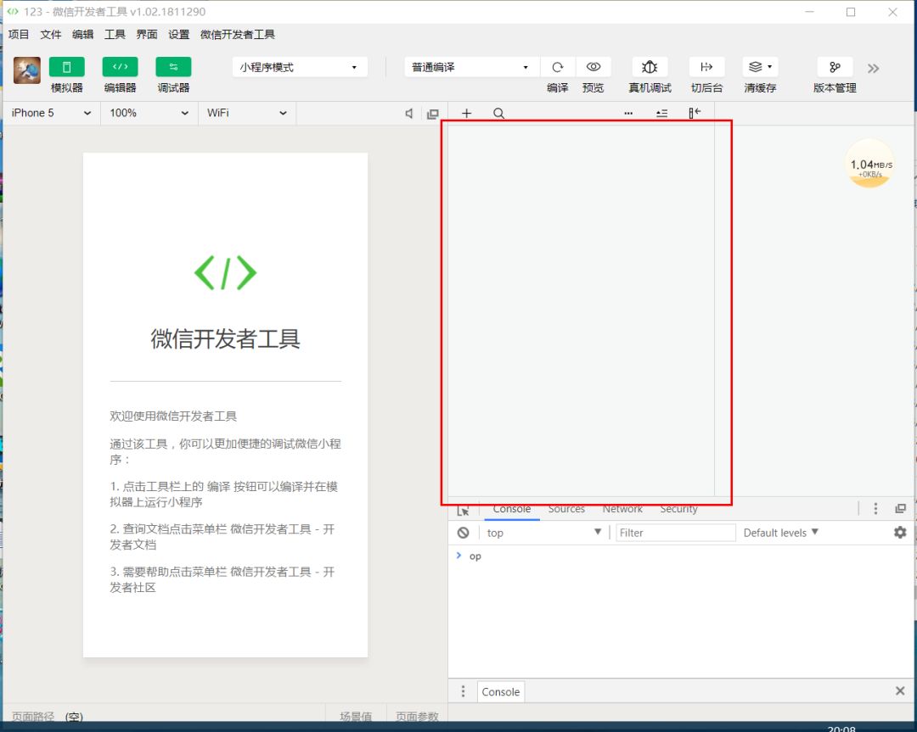Open 版本管理 version control icon
917x732 pixels.
coord(835,67)
